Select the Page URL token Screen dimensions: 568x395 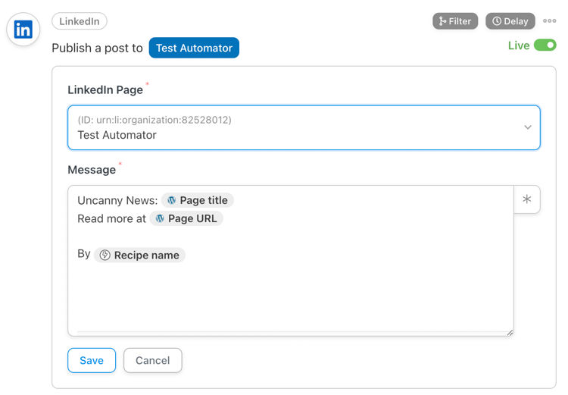186,218
